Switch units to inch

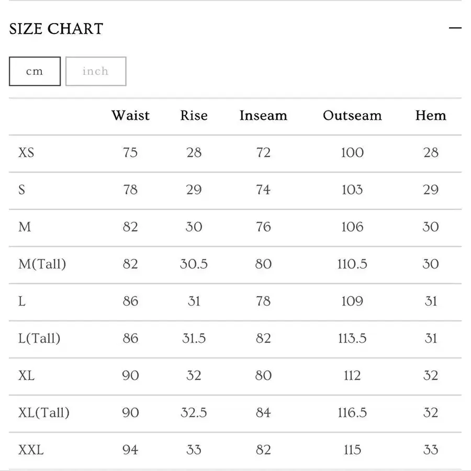pyautogui.click(x=96, y=71)
